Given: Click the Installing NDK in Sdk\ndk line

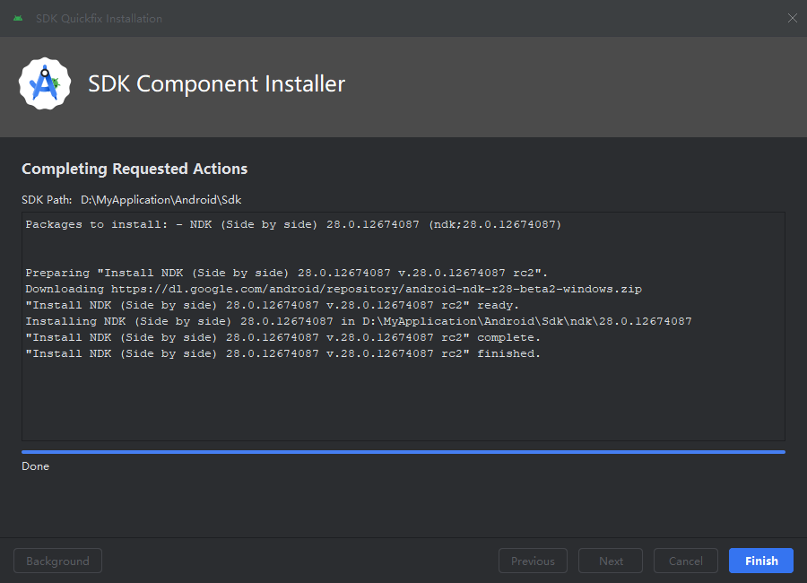Looking at the screenshot, I should [359, 321].
